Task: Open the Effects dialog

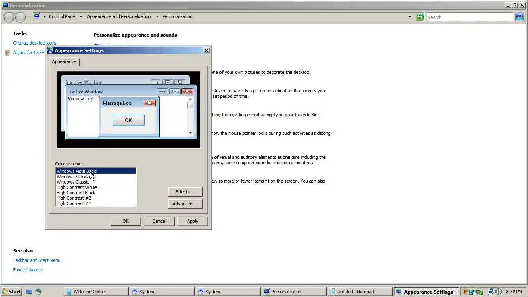Action: pos(185,192)
